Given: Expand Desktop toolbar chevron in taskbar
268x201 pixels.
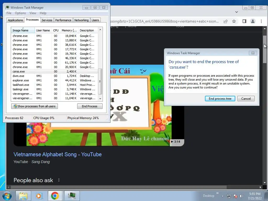Looking at the screenshot, I should pos(217,193).
